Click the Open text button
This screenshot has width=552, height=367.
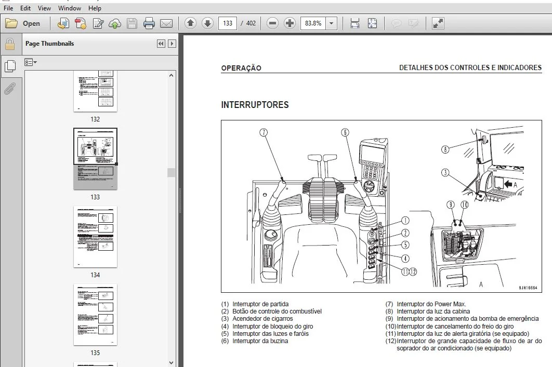point(31,23)
